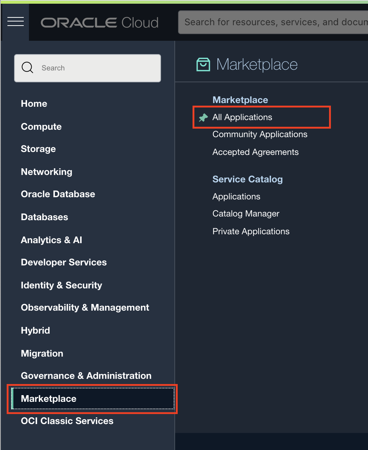Screen dimensions: 368x450
Task: Unpin All Applications using the pin icon
Action: click(x=203, y=118)
